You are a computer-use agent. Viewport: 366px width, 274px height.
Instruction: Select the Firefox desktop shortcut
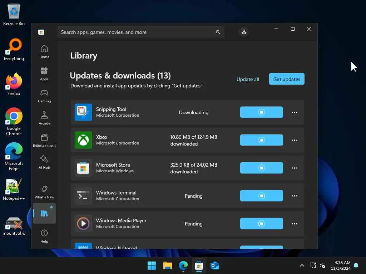(x=14, y=84)
